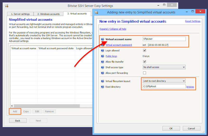This screenshot has height=136, width=208.
Task: Click the Root directory path field
Action: pyautogui.click(x=164, y=86)
